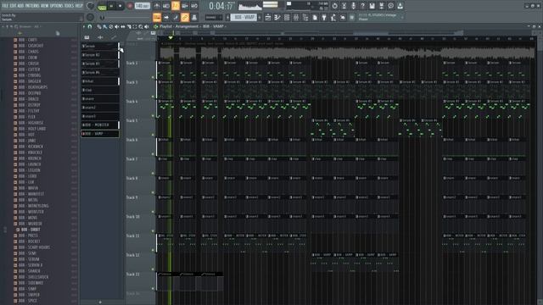Click the circular undo history icon
The width and height of the screenshot is (543, 305).
(x=334, y=6)
